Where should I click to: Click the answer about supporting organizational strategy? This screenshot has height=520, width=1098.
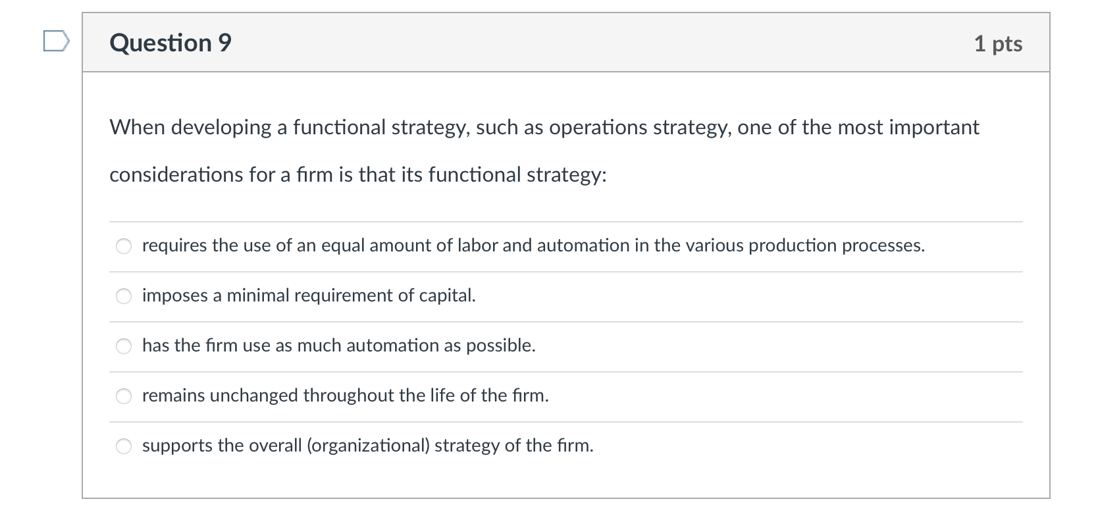click(368, 446)
